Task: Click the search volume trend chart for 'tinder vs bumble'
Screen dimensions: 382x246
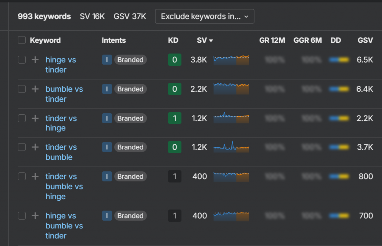Action: pyautogui.click(x=231, y=147)
